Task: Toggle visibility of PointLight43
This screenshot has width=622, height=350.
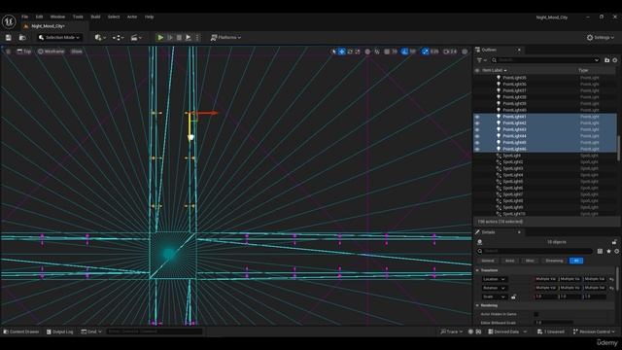Action: [x=477, y=129]
